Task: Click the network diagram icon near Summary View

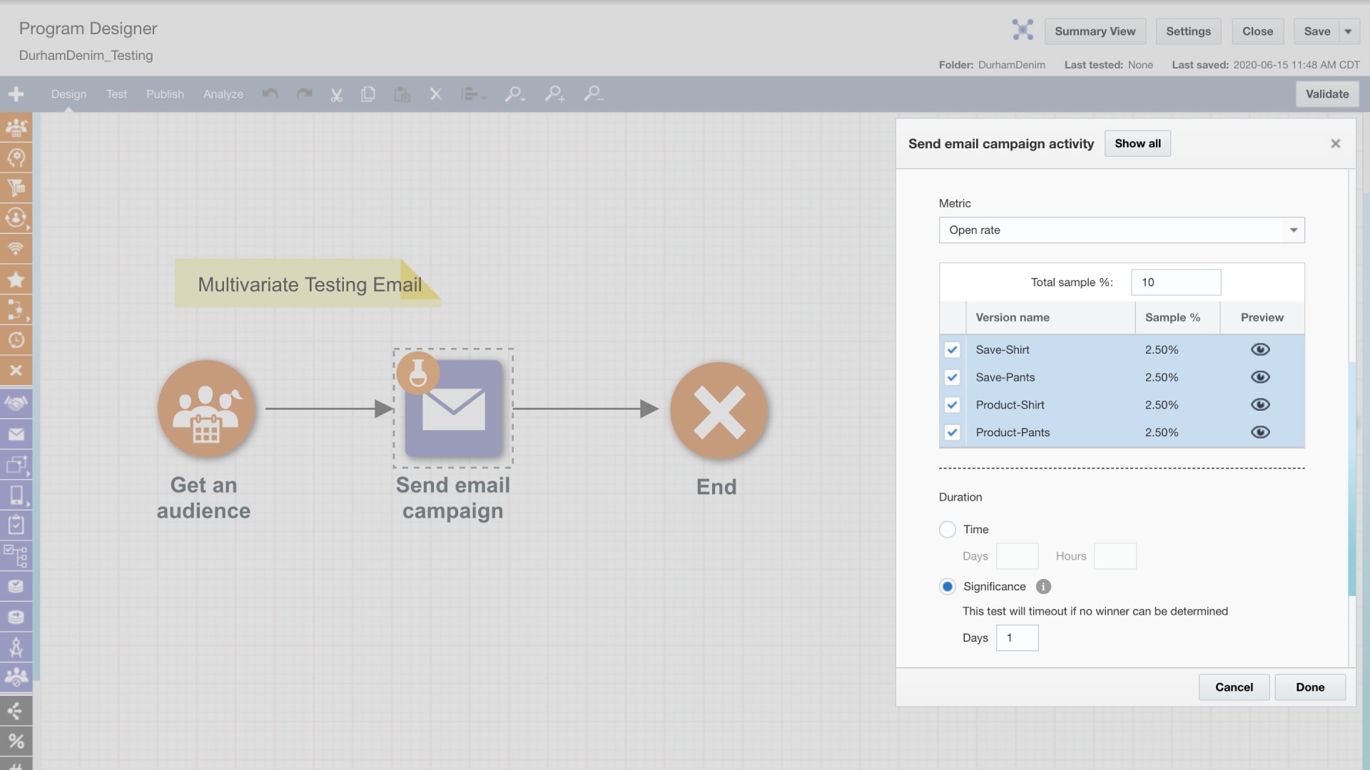Action: [x=1023, y=30]
